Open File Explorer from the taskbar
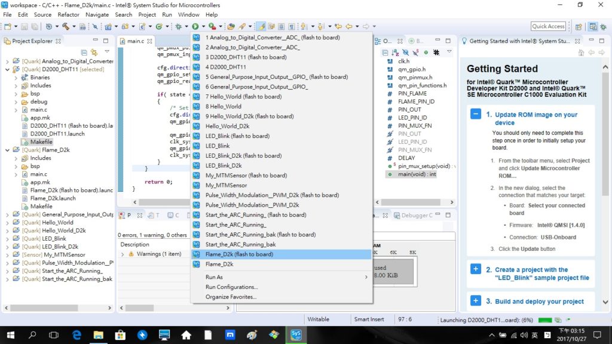 click(x=99, y=334)
